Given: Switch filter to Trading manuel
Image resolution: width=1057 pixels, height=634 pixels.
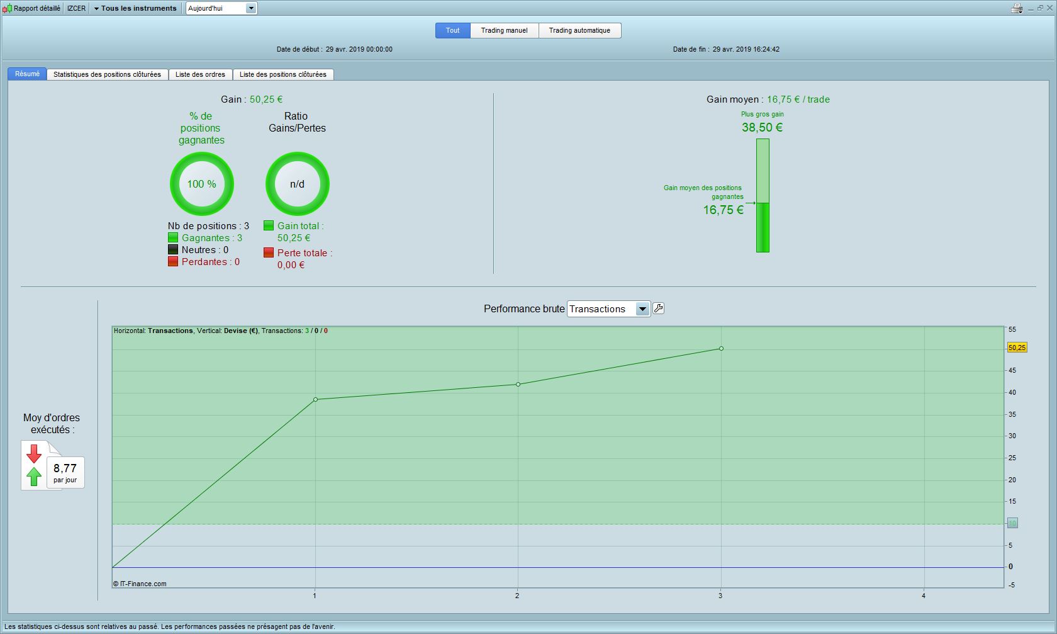Looking at the screenshot, I should click(x=504, y=30).
